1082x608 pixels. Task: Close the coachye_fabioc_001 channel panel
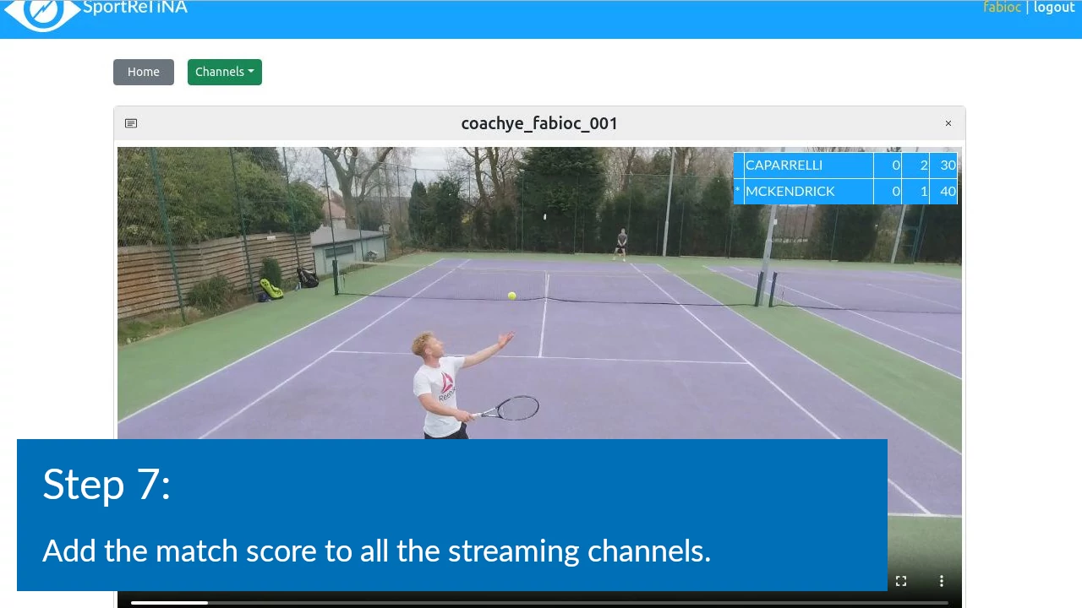[x=948, y=123]
